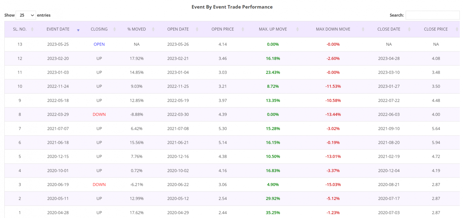Screen dimensions: 463x218
Task: Click the sort icon beside OPEN DATE
Action: 197,29
